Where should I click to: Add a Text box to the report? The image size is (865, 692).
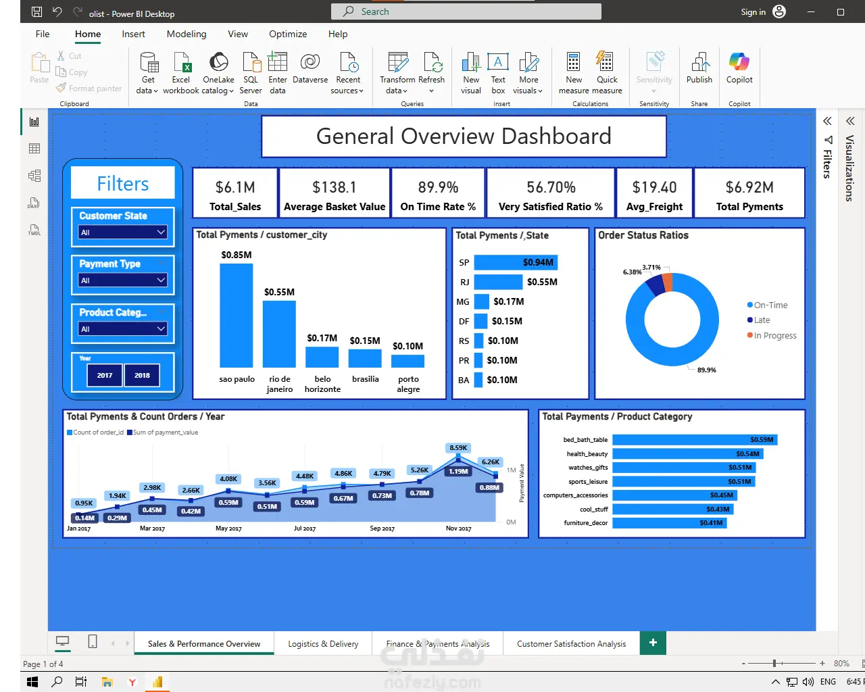click(498, 73)
